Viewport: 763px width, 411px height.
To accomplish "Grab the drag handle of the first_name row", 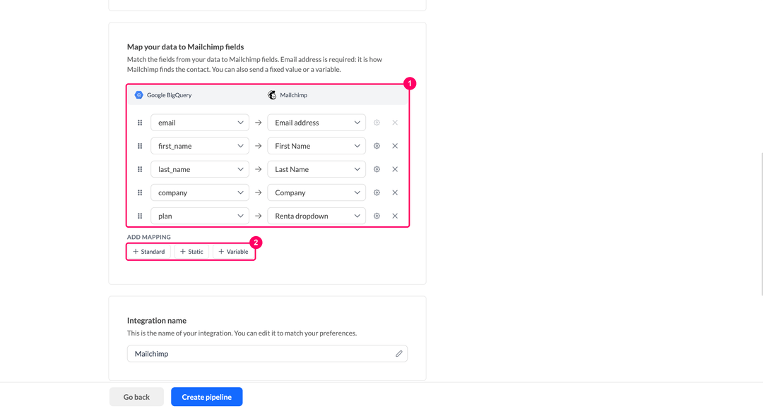I will (x=140, y=146).
